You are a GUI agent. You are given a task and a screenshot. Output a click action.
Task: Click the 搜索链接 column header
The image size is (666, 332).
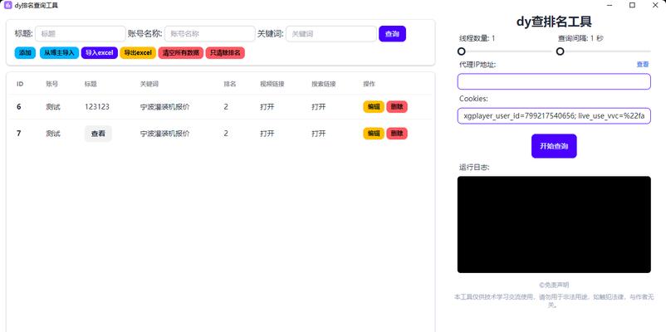pos(324,84)
